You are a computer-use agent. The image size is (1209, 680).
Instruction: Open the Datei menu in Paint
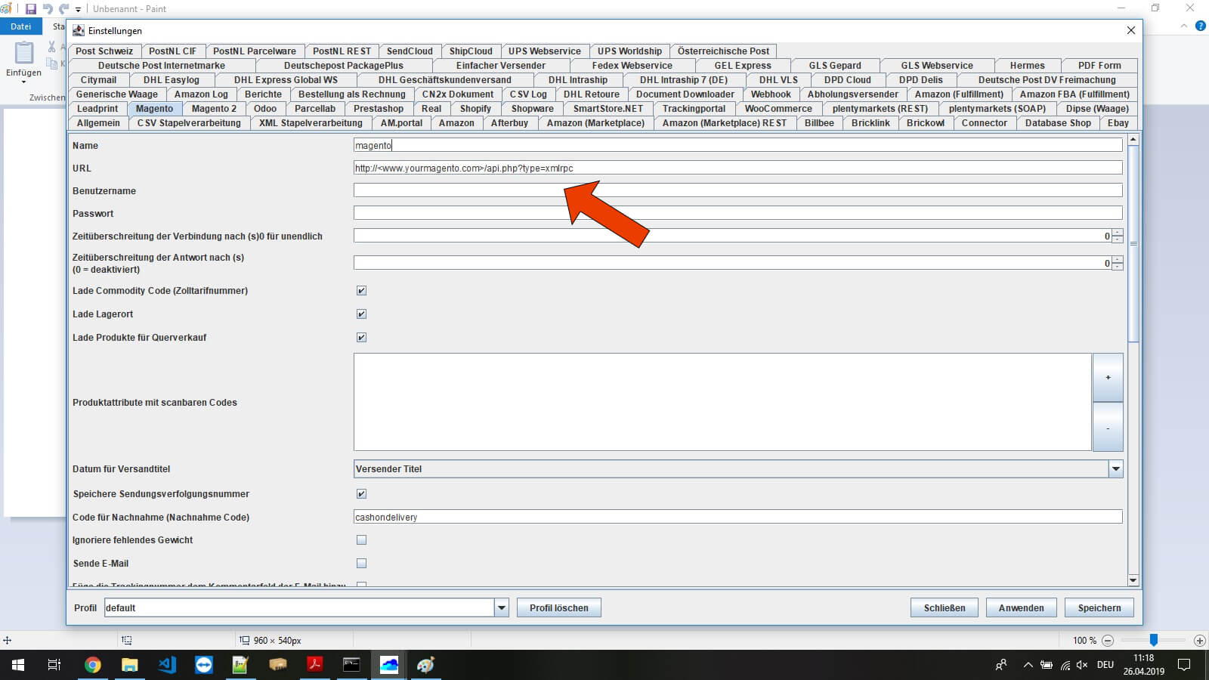point(21,26)
